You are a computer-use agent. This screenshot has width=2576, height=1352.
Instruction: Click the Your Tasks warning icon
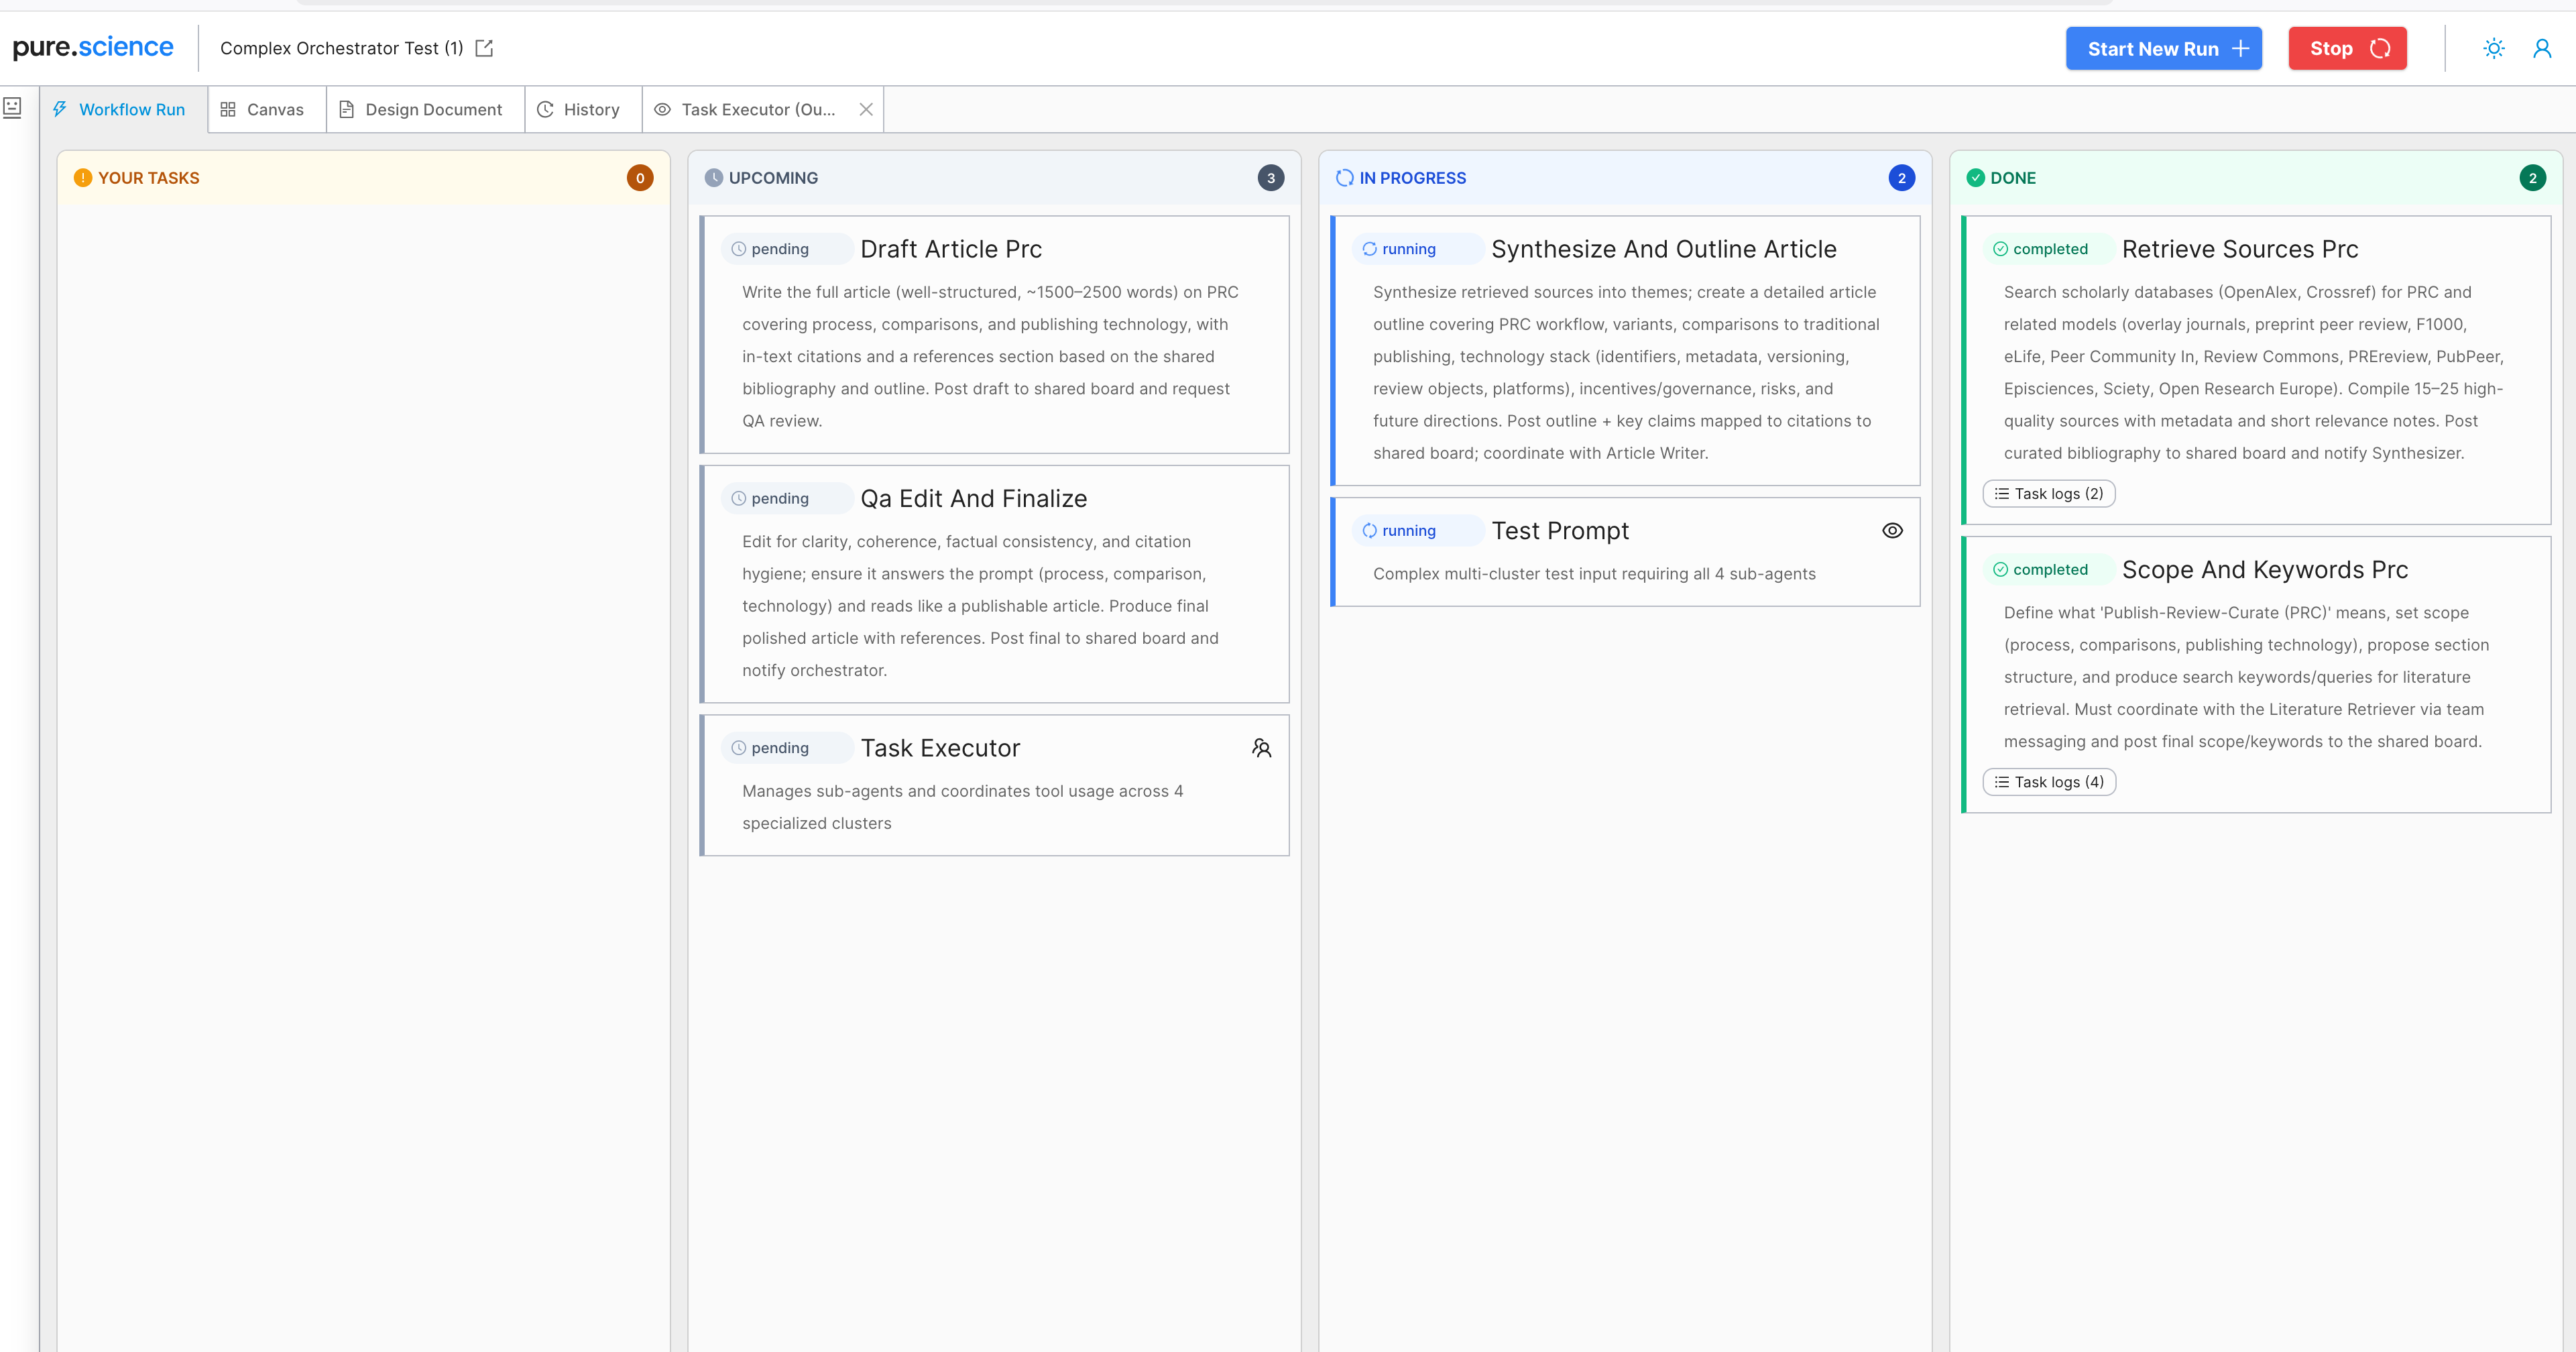(83, 178)
